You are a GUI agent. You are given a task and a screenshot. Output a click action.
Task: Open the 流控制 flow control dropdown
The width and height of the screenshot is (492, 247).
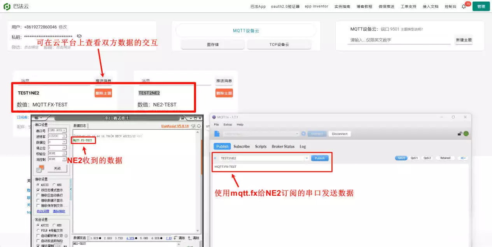point(64,159)
